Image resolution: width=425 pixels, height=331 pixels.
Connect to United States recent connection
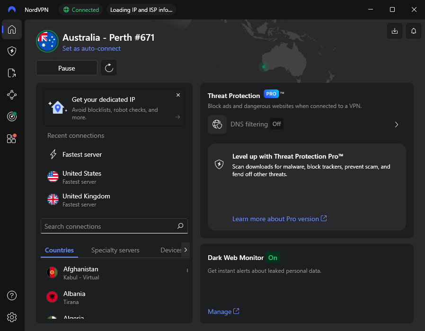pos(114,177)
